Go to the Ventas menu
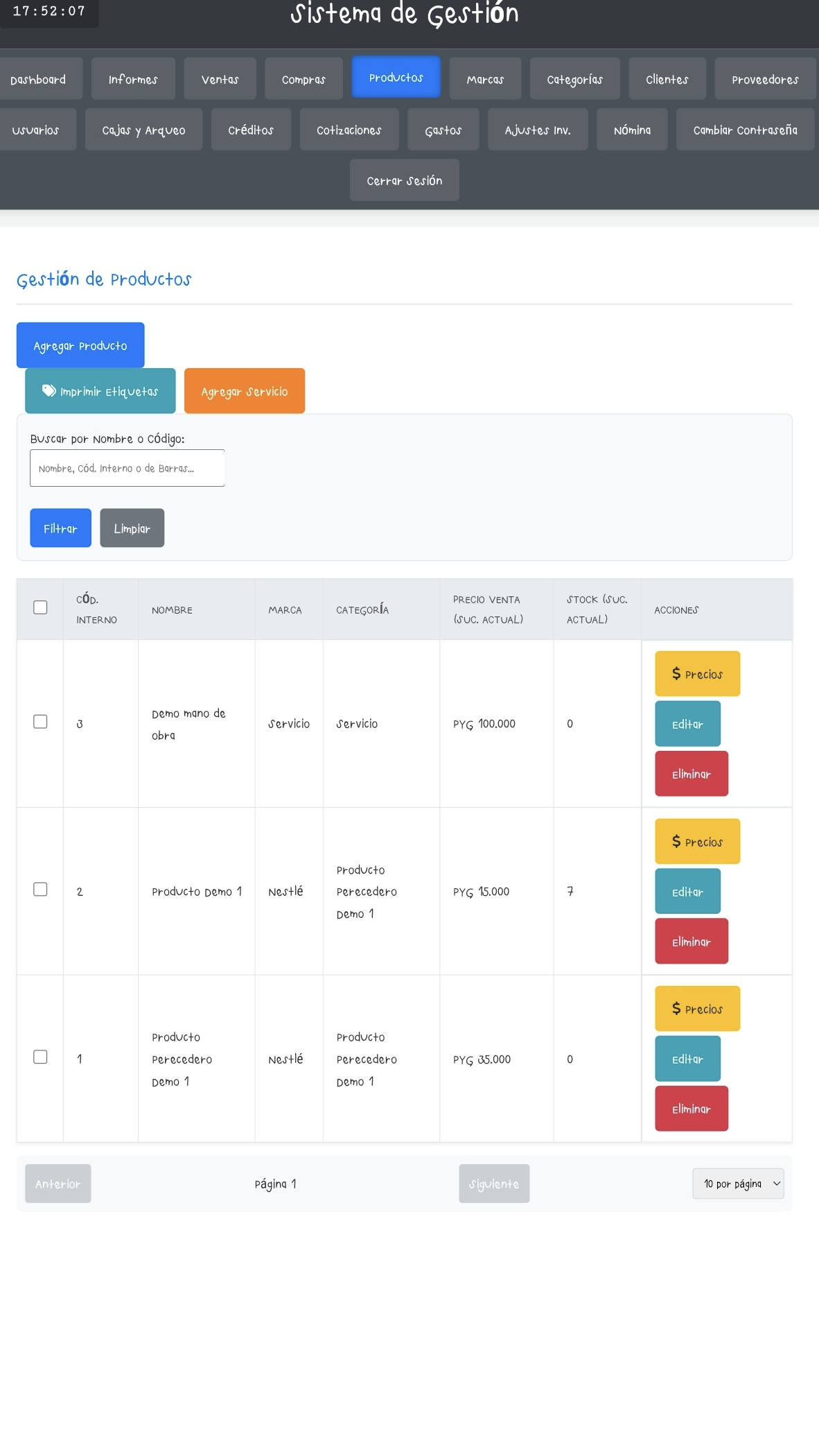This screenshot has height=1456, width=819. click(220, 80)
